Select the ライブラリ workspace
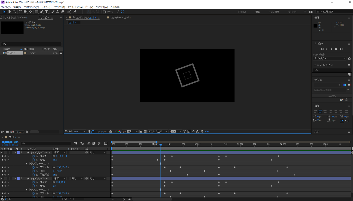The height and width of the screenshot is (201, 353). tap(292, 12)
